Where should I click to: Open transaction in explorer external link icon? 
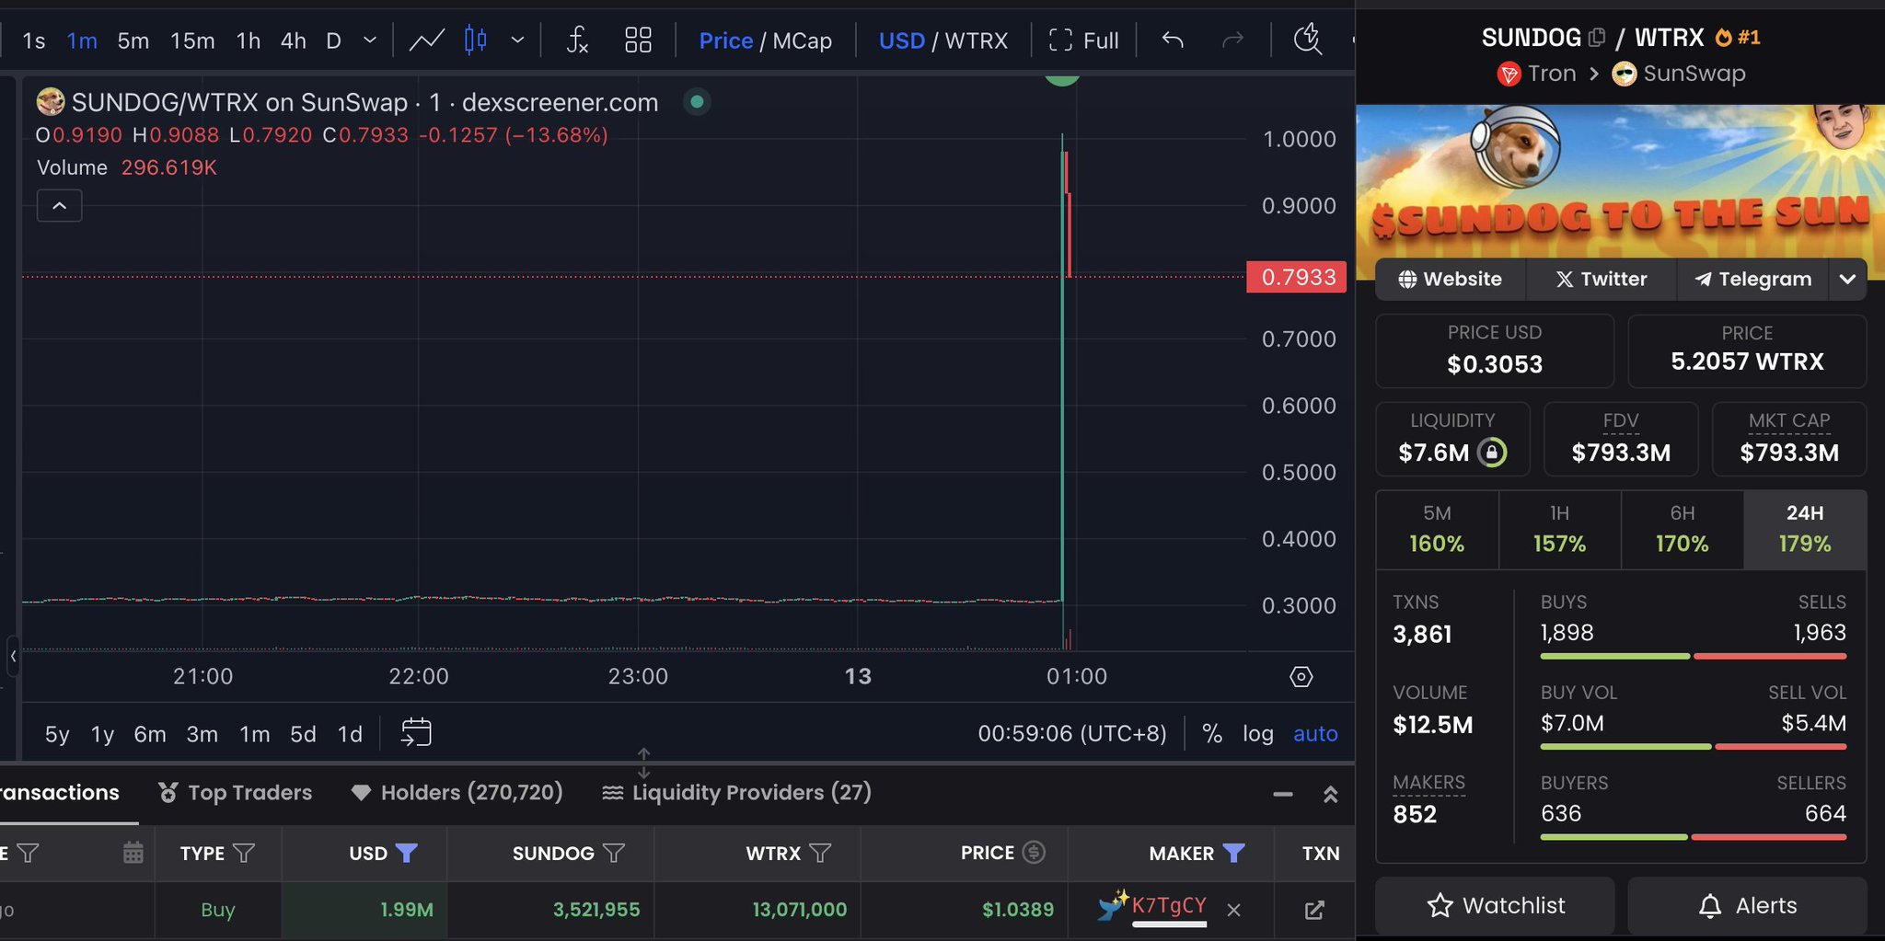pyautogui.click(x=1314, y=910)
